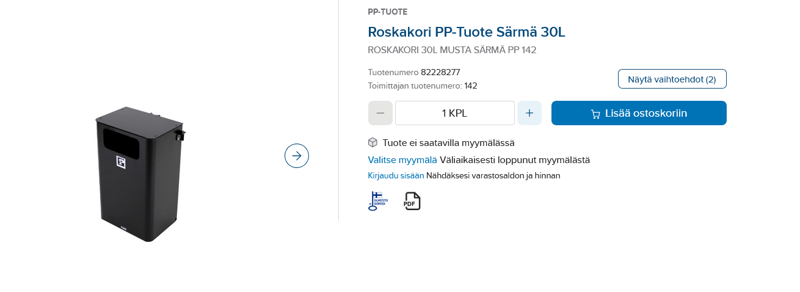Click the product title Roskakori PP-Tuote Särmä 30L
The image size is (800, 292).
tap(467, 32)
